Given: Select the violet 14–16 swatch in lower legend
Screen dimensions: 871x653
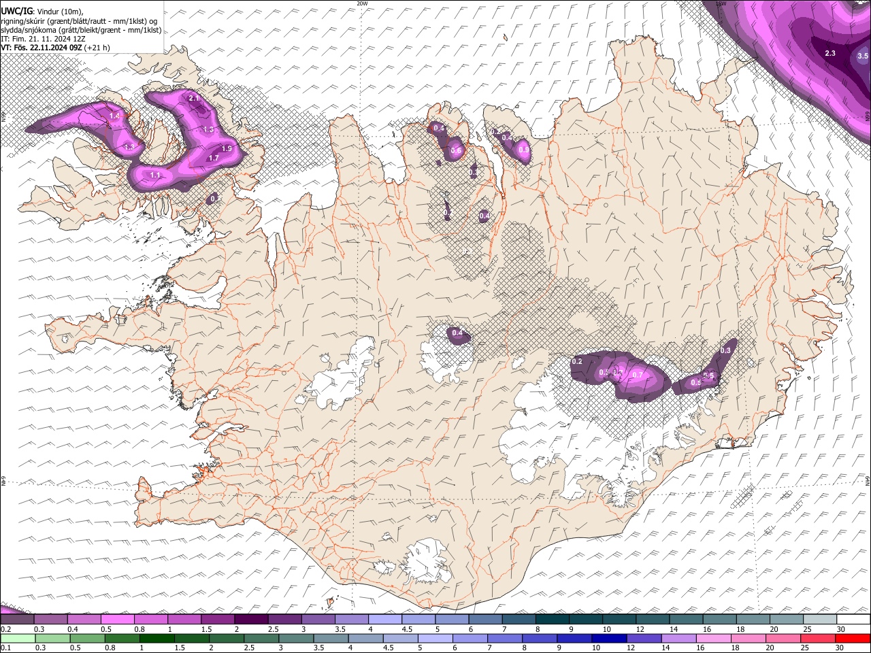Looking at the screenshot, I should [679, 639].
